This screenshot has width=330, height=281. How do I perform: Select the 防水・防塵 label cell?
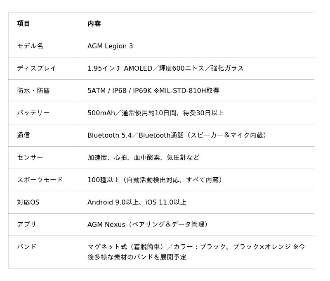[x=33, y=90]
